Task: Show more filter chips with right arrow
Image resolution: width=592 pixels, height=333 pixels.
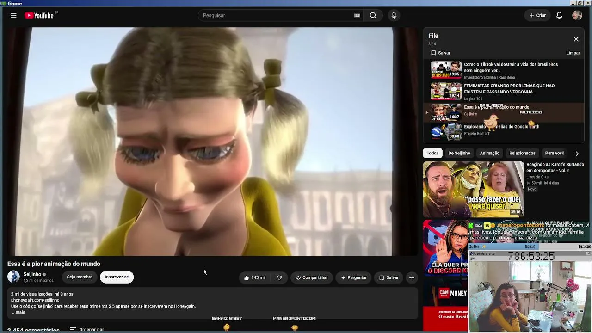Action: coord(577,153)
